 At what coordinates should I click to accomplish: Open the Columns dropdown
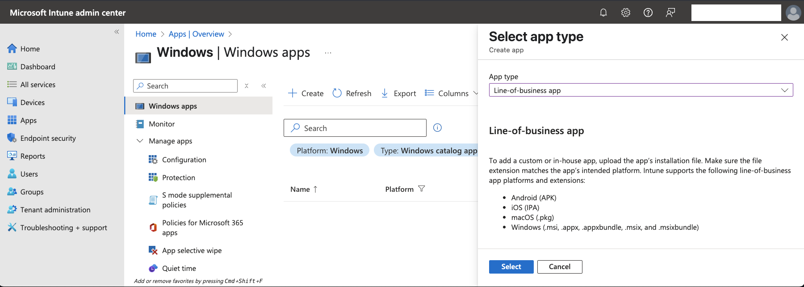coord(452,93)
